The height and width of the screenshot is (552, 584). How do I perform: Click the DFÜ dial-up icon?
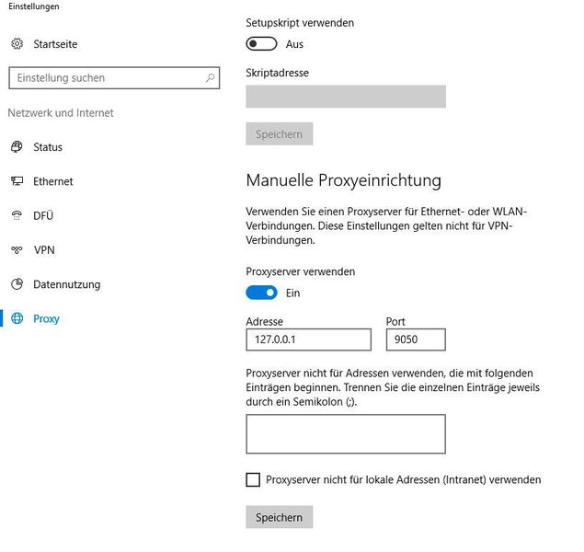(x=17, y=215)
